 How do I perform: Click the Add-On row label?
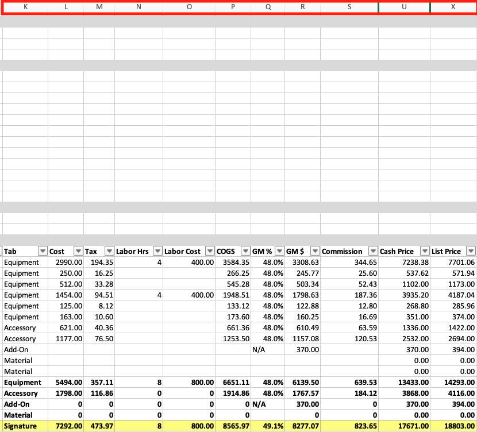(16, 350)
